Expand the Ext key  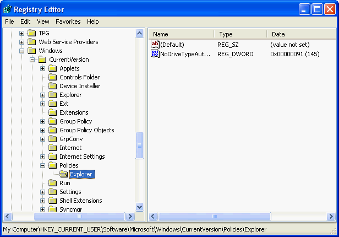[42, 104]
